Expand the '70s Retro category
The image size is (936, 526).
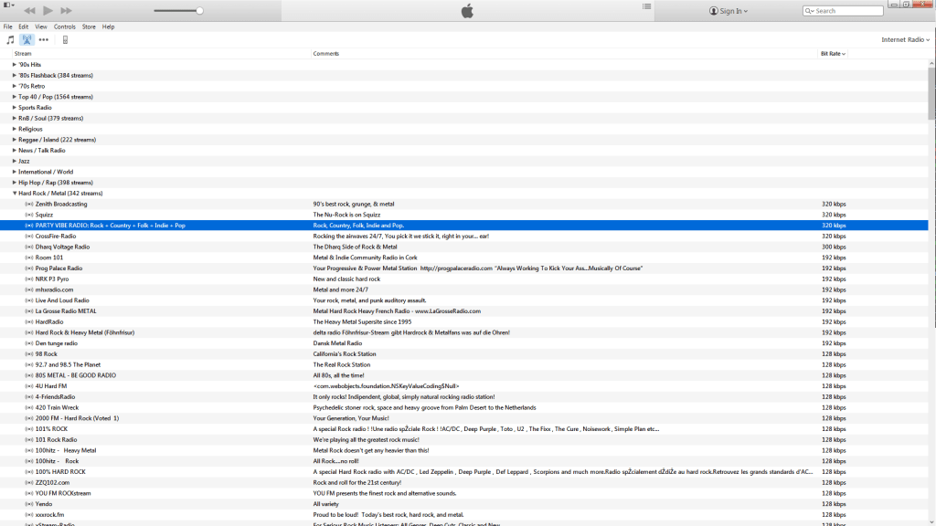tap(15, 86)
